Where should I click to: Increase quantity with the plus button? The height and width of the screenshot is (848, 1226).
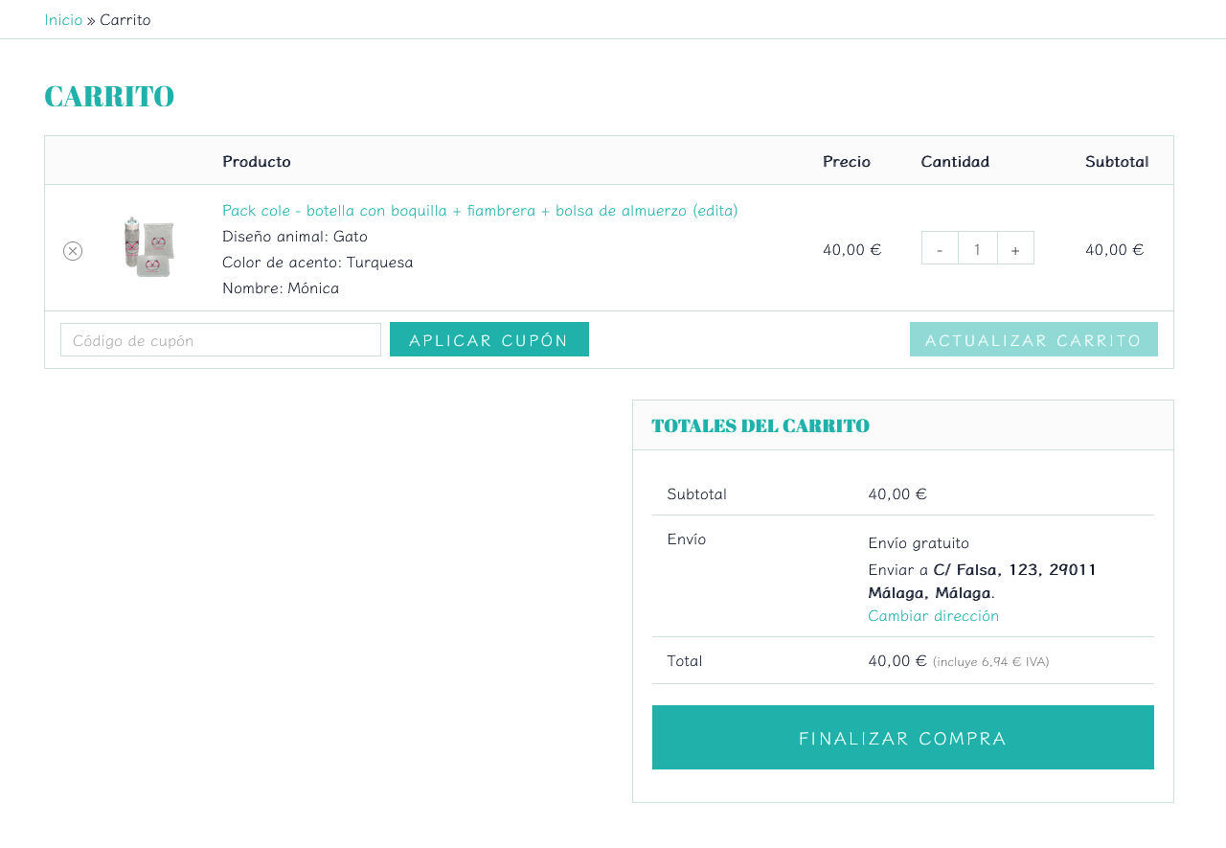[x=1015, y=249]
